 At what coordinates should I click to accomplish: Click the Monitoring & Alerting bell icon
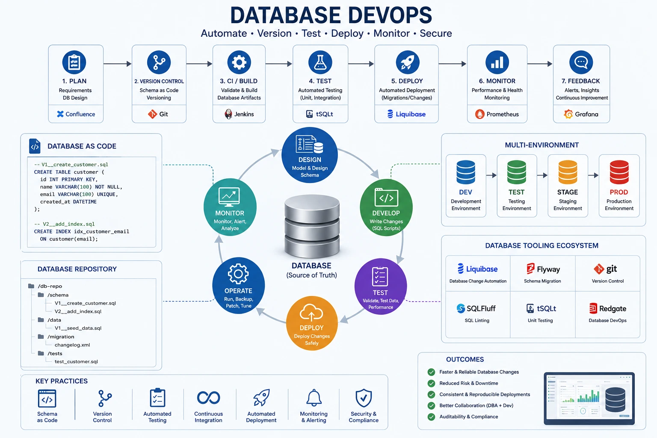coord(314,398)
